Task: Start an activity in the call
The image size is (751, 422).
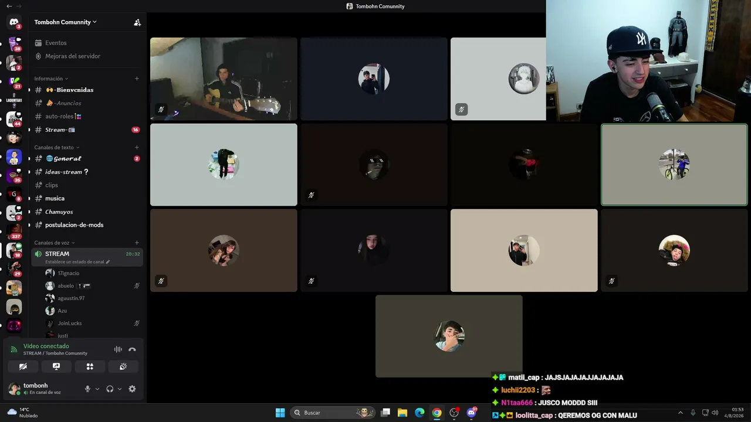Action: tap(90, 366)
